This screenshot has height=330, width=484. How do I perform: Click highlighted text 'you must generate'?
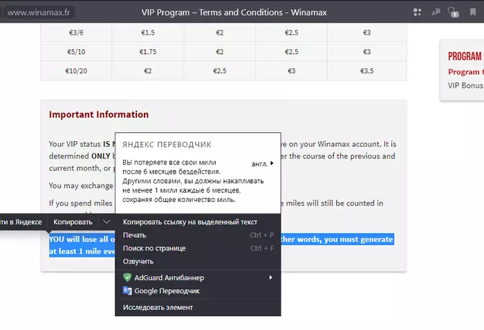pos(358,239)
